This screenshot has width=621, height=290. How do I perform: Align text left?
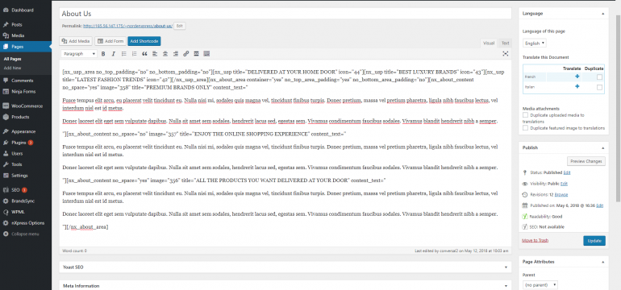[x=155, y=54]
